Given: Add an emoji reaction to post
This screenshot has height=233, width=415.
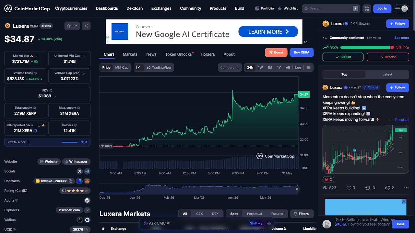Looking at the screenshot, I should click(x=389, y=188).
